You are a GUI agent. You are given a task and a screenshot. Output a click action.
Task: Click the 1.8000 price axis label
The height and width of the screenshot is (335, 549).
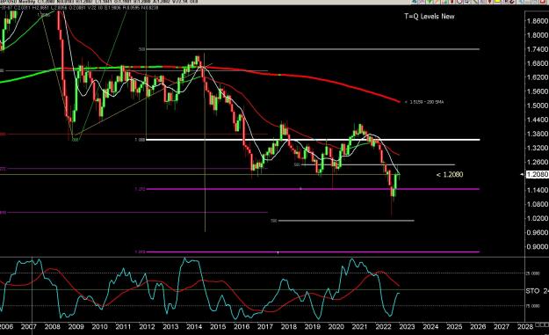pos(538,35)
